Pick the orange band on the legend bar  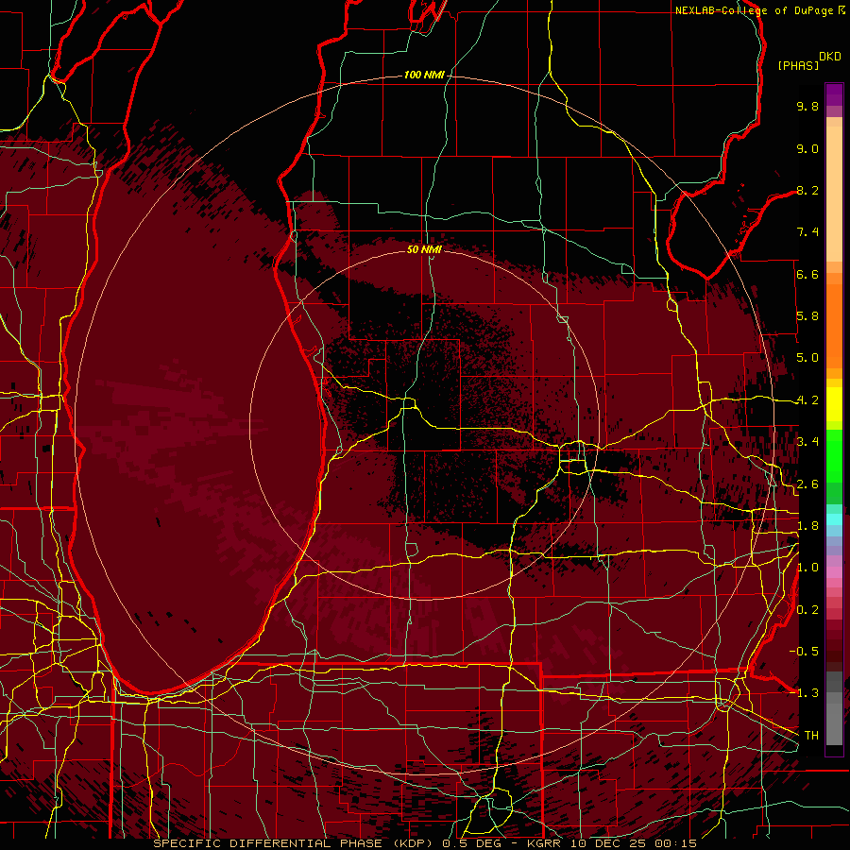pyautogui.click(x=834, y=325)
